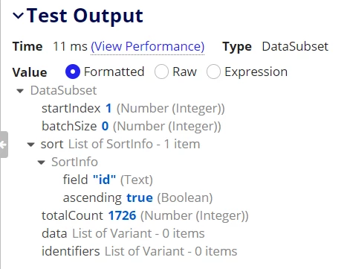Select the startIndex row
The width and height of the screenshot is (350, 269).
[133, 108]
